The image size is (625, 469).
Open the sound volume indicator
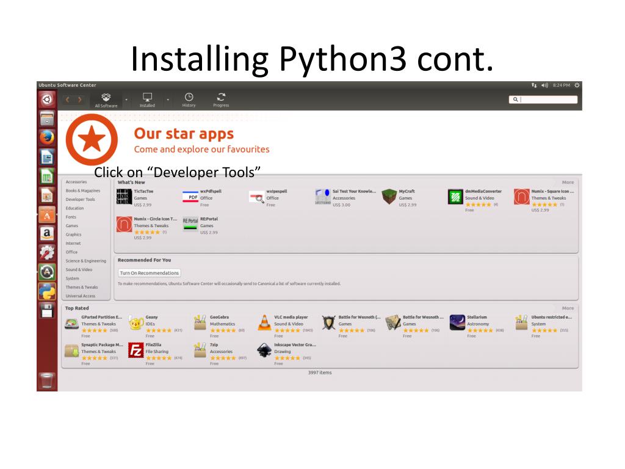coord(544,85)
